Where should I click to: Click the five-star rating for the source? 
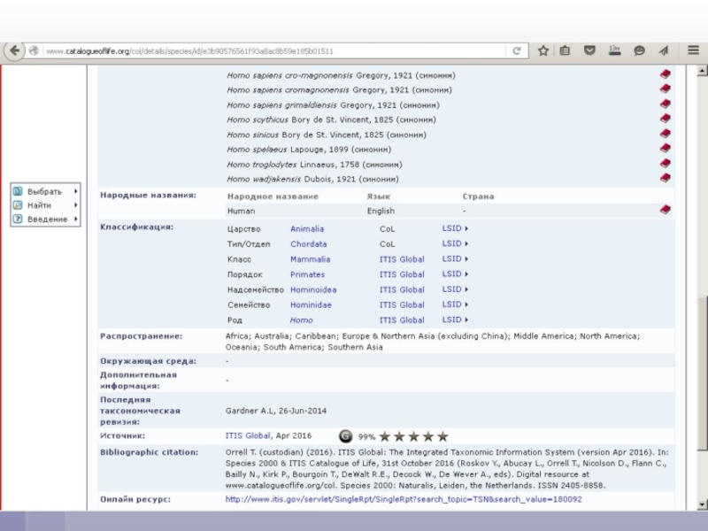(414, 436)
